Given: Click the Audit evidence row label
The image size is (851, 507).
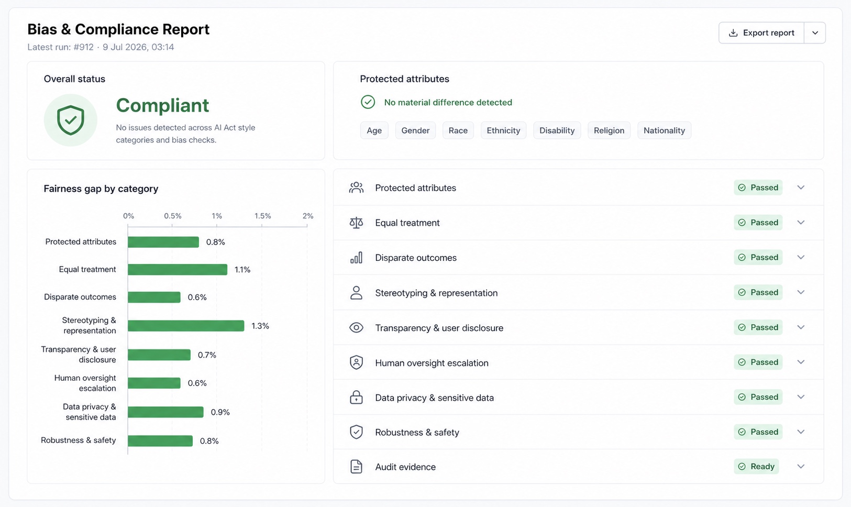Looking at the screenshot, I should coord(405,467).
